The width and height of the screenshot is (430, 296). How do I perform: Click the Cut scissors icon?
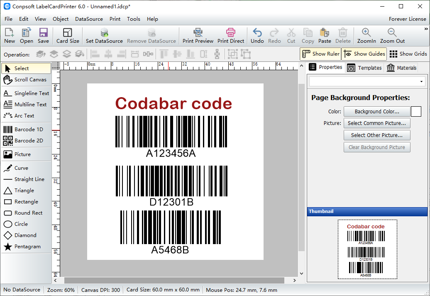pyautogui.click(x=291, y=36)
